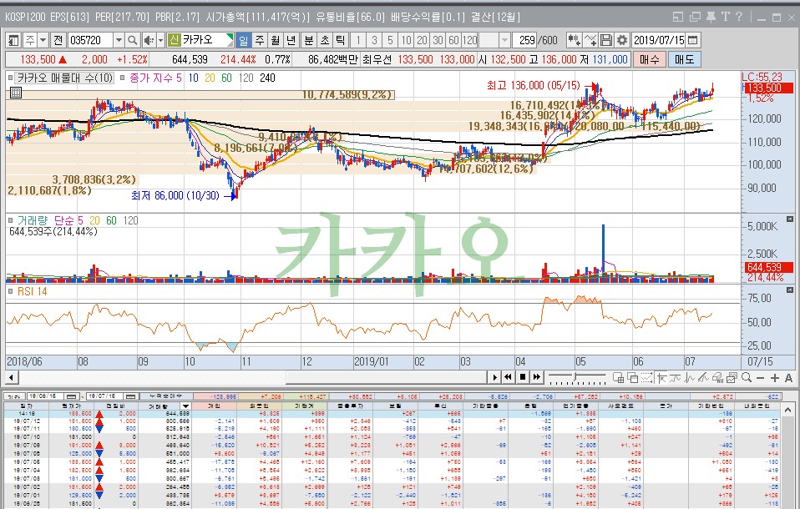Select the 분 minute period toggle
This screenshot has width=800, height=509.
[x=309, y=40]
